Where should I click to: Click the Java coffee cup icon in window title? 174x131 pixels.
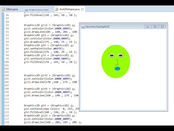pyautogui.click(x=83, y=27)
